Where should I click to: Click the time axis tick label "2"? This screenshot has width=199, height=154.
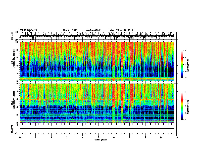51,137
